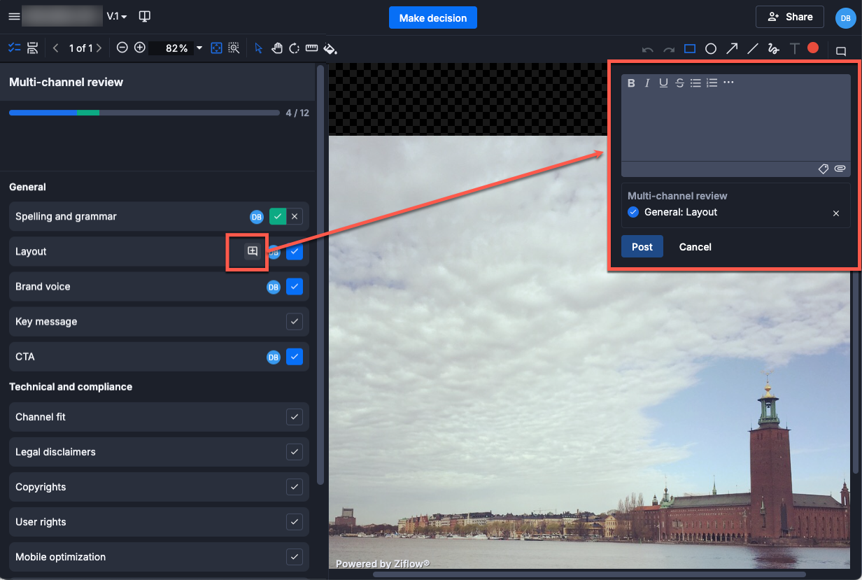This screenshot has height=580, width=862.
Task: Choose the pan hand tool
Action: [x=277, y=48]
